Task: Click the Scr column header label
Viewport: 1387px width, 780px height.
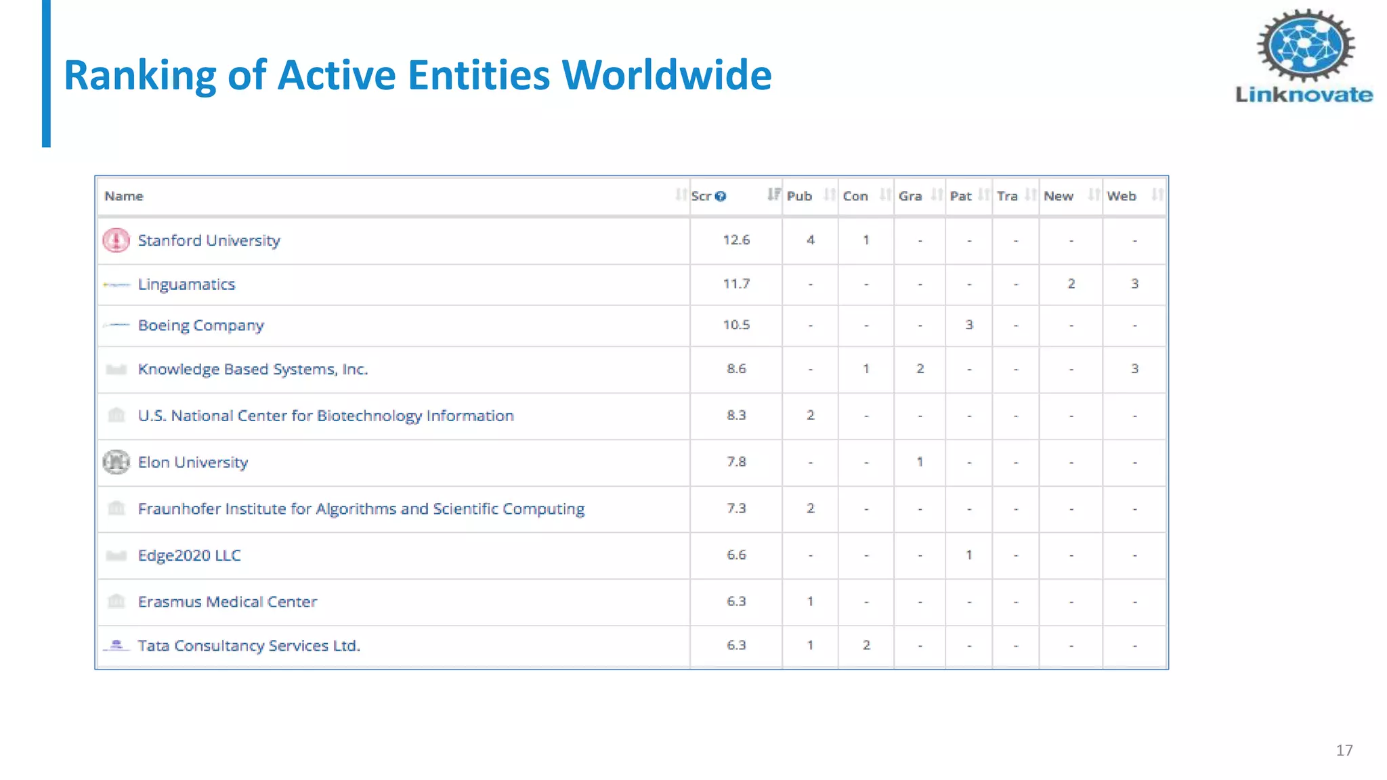Action: point(701,196)
